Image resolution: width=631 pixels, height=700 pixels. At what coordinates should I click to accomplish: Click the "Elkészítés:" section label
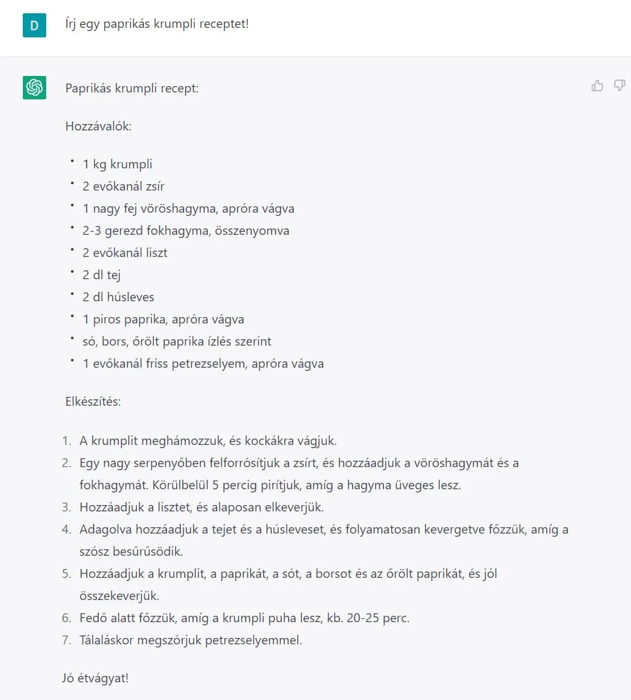93,401
